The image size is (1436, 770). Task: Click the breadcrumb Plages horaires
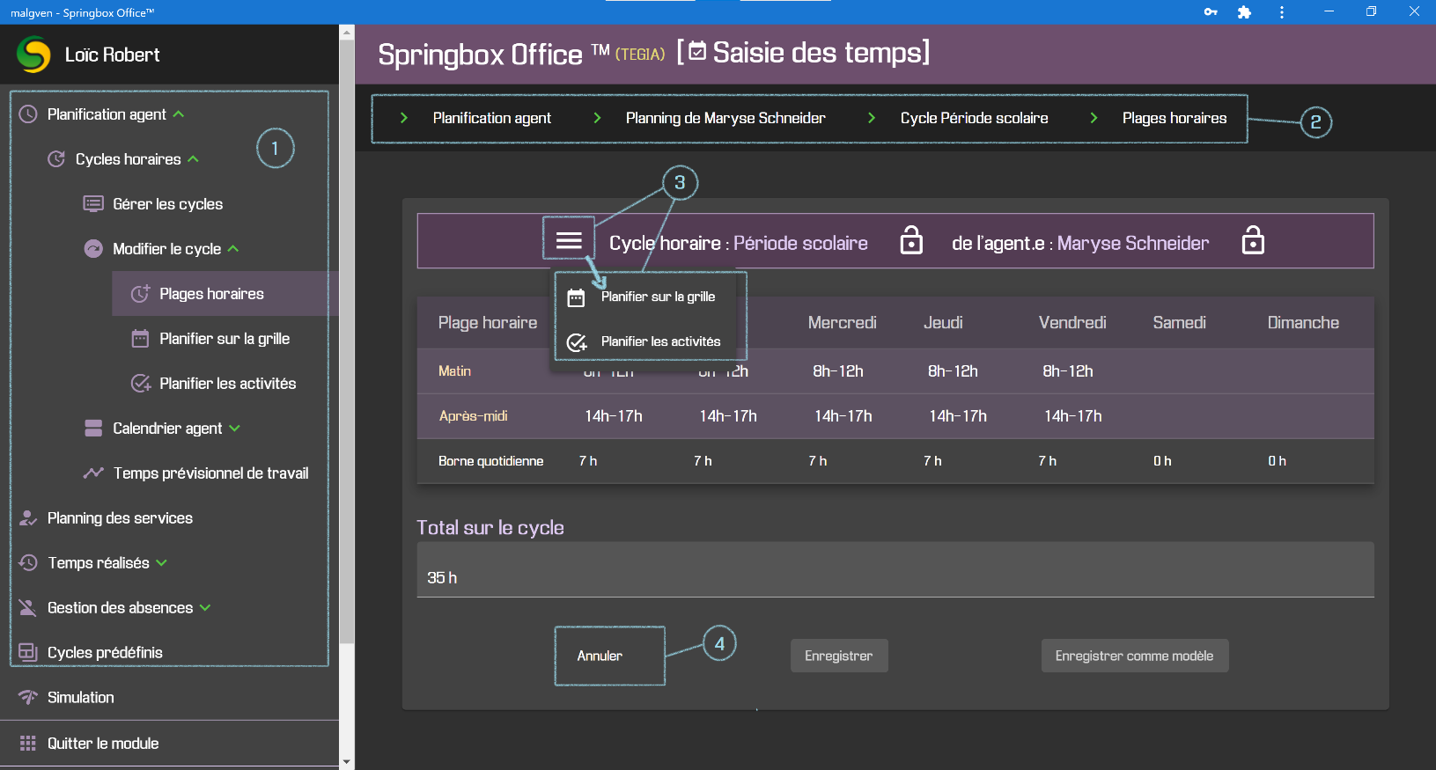point(1175,118)
